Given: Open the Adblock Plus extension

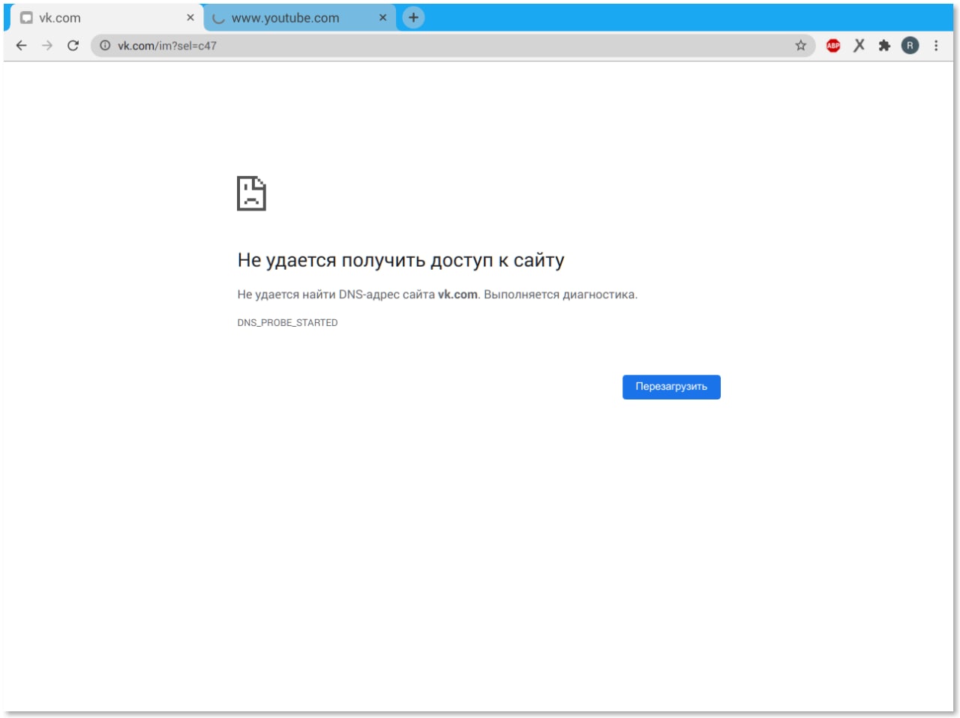Looking at the screenshot, I should (833, 46).
